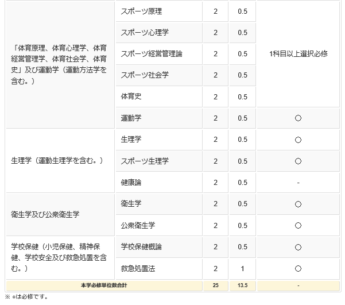Click the required circle in 衛生学 row
345x305 pixels.
(x=298, y=204)
